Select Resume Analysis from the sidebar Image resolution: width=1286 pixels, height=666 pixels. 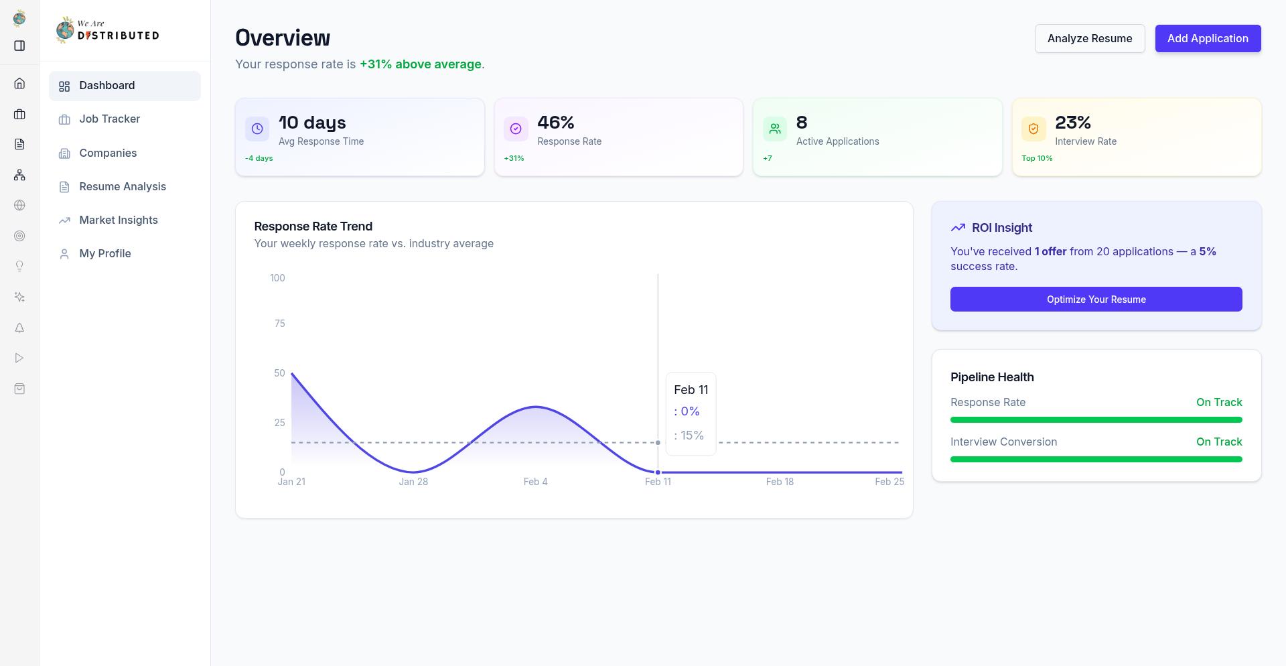pos(123,186)
